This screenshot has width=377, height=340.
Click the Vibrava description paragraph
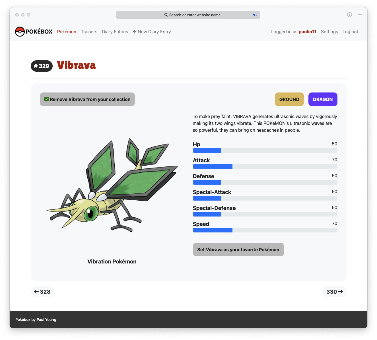265,123
